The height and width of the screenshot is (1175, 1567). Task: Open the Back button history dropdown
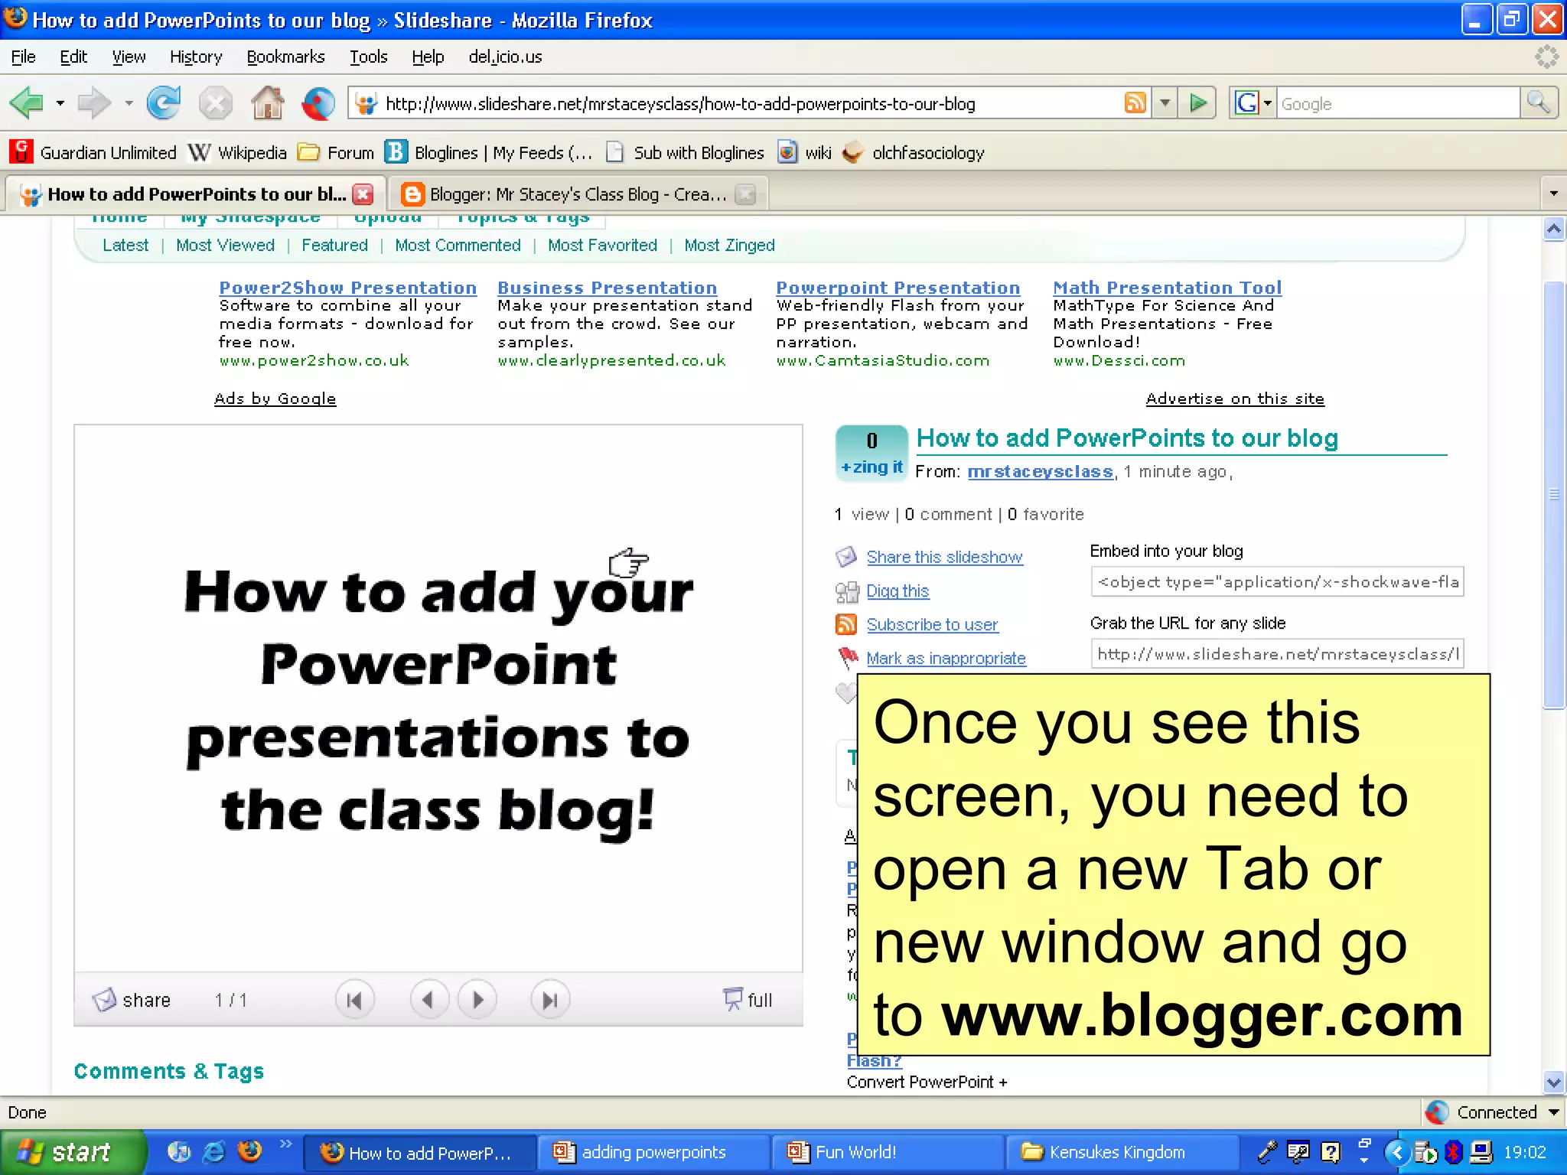tap(60, 103)
